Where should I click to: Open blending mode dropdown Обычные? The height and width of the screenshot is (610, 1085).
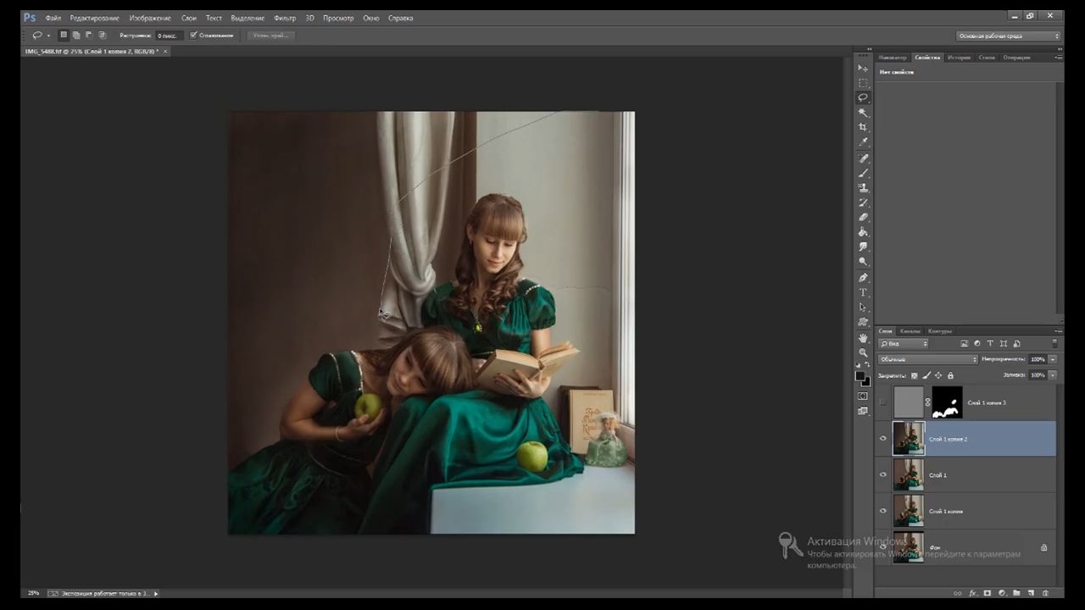point(928,359)
